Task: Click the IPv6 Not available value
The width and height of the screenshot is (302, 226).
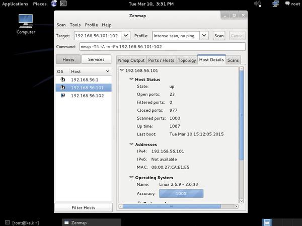Action: 164,159
